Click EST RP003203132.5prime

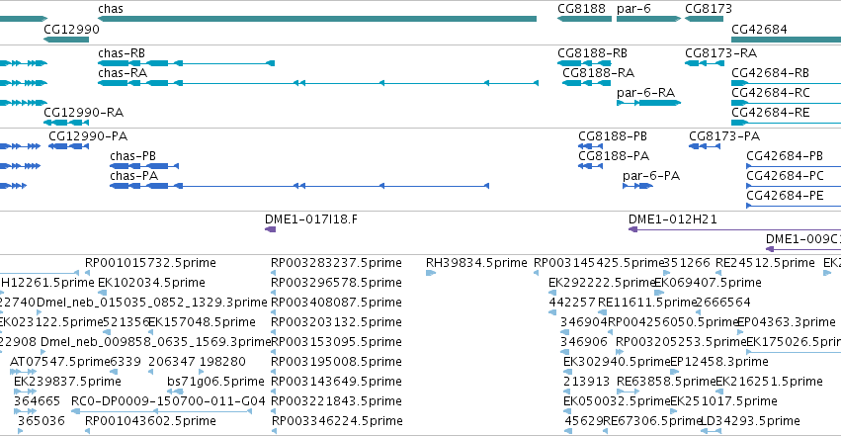click(336, 322)
